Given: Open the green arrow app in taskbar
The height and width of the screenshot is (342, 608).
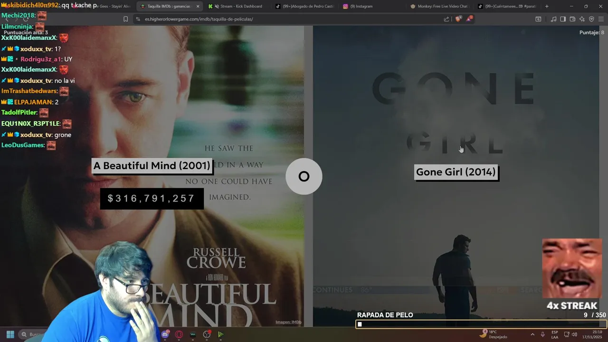Looking at the screenshot, I should tap(220, 334).
